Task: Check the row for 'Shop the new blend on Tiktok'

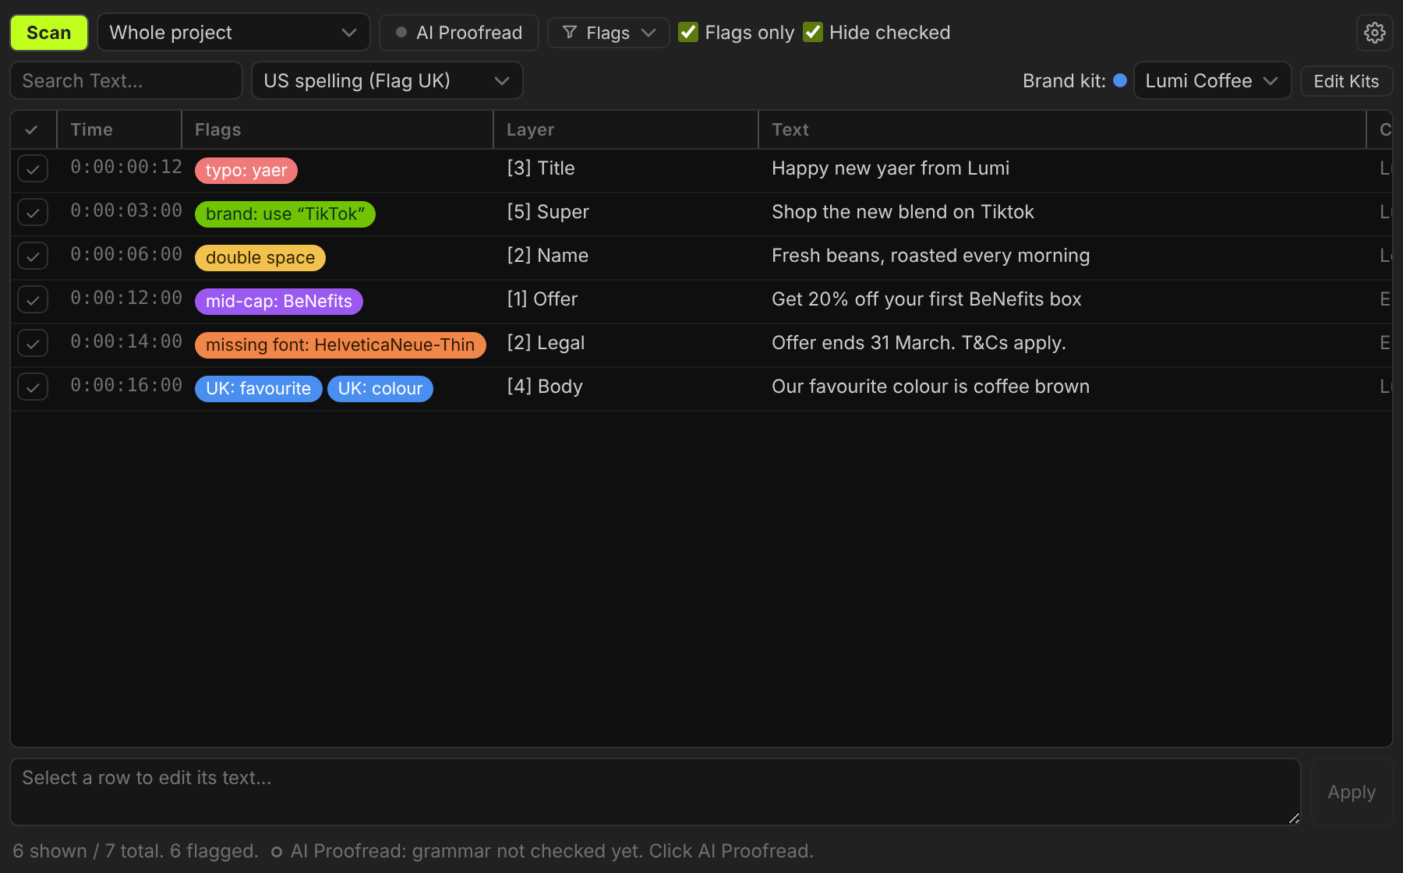Action: pyautogui.click(x=33, y=212)
